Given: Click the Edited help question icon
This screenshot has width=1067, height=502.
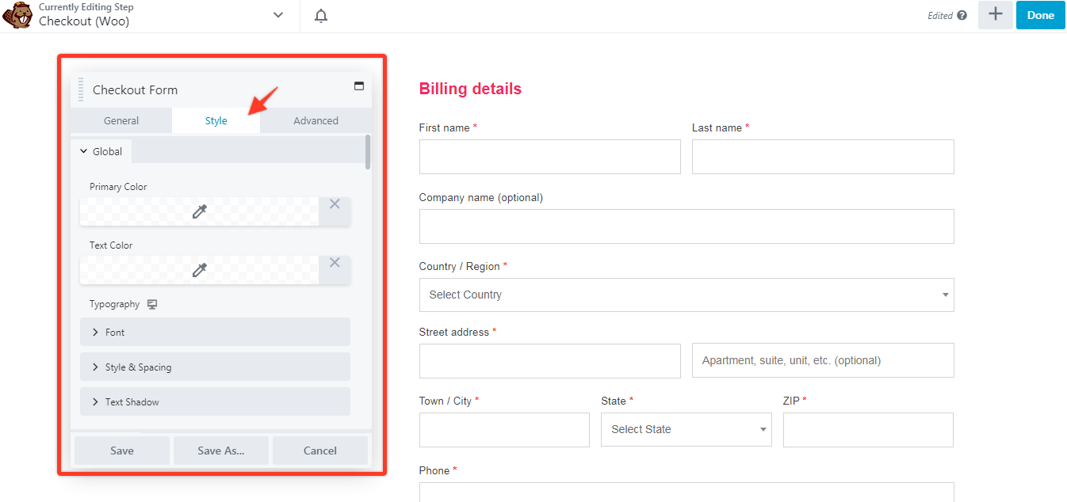Looking at the screenshot, I should 962,15.
